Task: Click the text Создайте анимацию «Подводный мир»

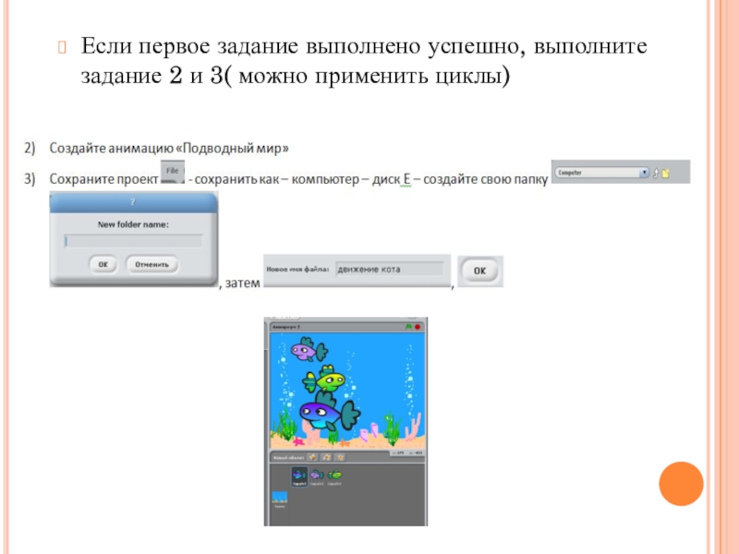Action: pos(169,149)
